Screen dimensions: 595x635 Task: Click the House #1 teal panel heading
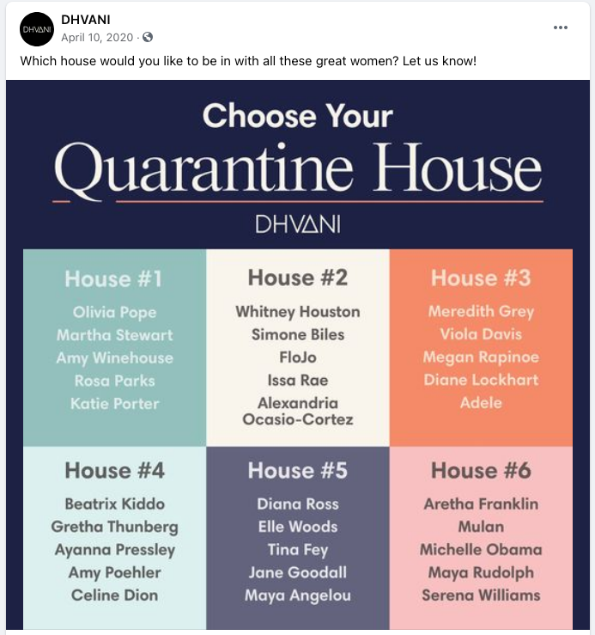pos(113,278)
